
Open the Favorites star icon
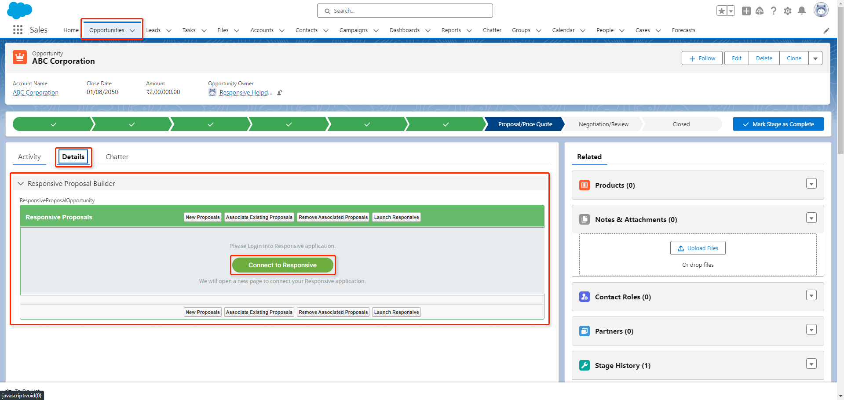point(721,11)
